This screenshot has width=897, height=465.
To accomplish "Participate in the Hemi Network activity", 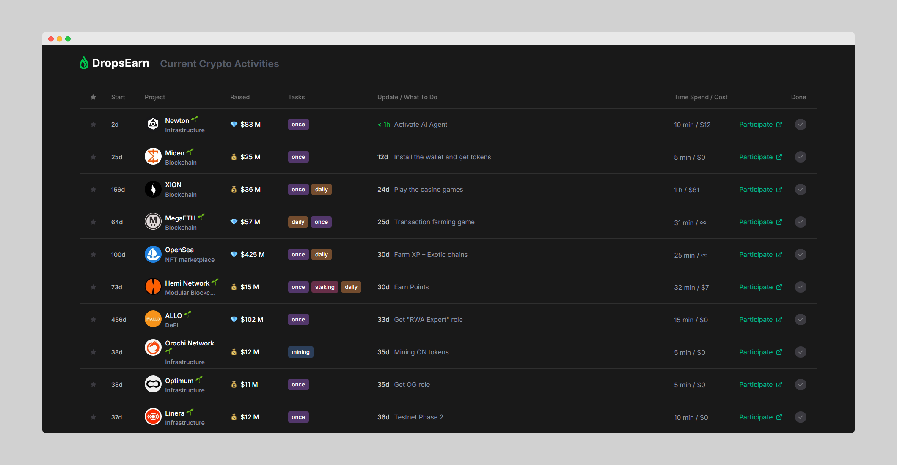I will (760, 287).
